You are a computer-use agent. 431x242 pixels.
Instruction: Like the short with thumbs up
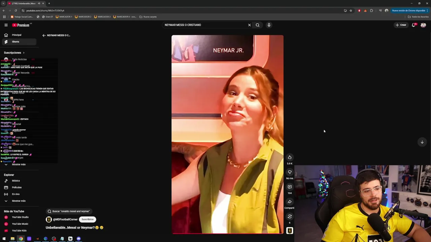(290, 157)
